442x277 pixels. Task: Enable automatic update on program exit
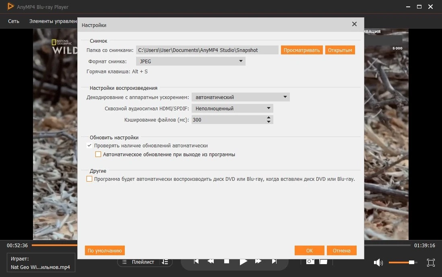[x=98, y=154]
